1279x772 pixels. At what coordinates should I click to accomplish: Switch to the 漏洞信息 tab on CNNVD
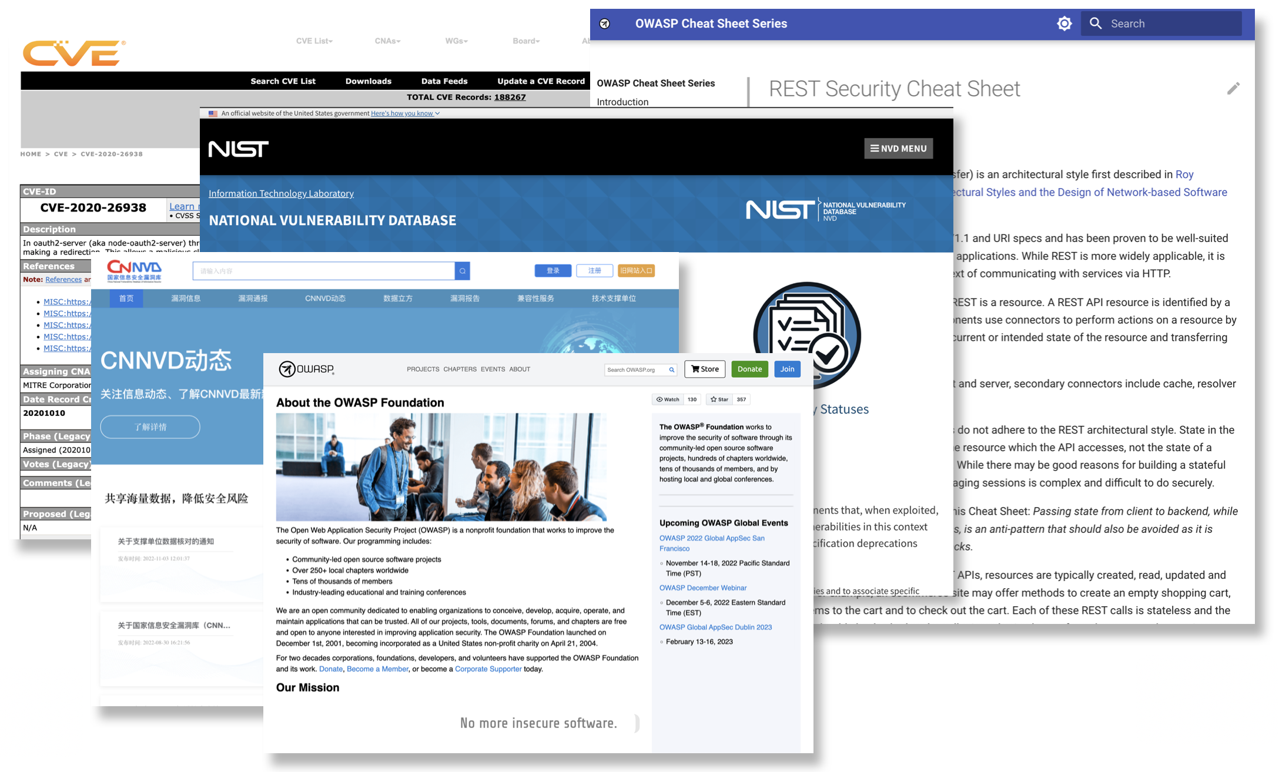tap(186, 298)
